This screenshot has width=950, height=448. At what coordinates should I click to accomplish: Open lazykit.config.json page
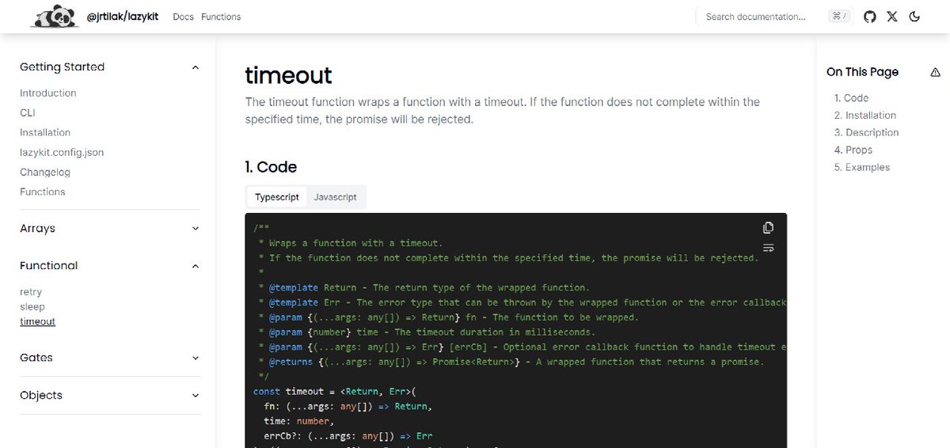coord(62,152)
